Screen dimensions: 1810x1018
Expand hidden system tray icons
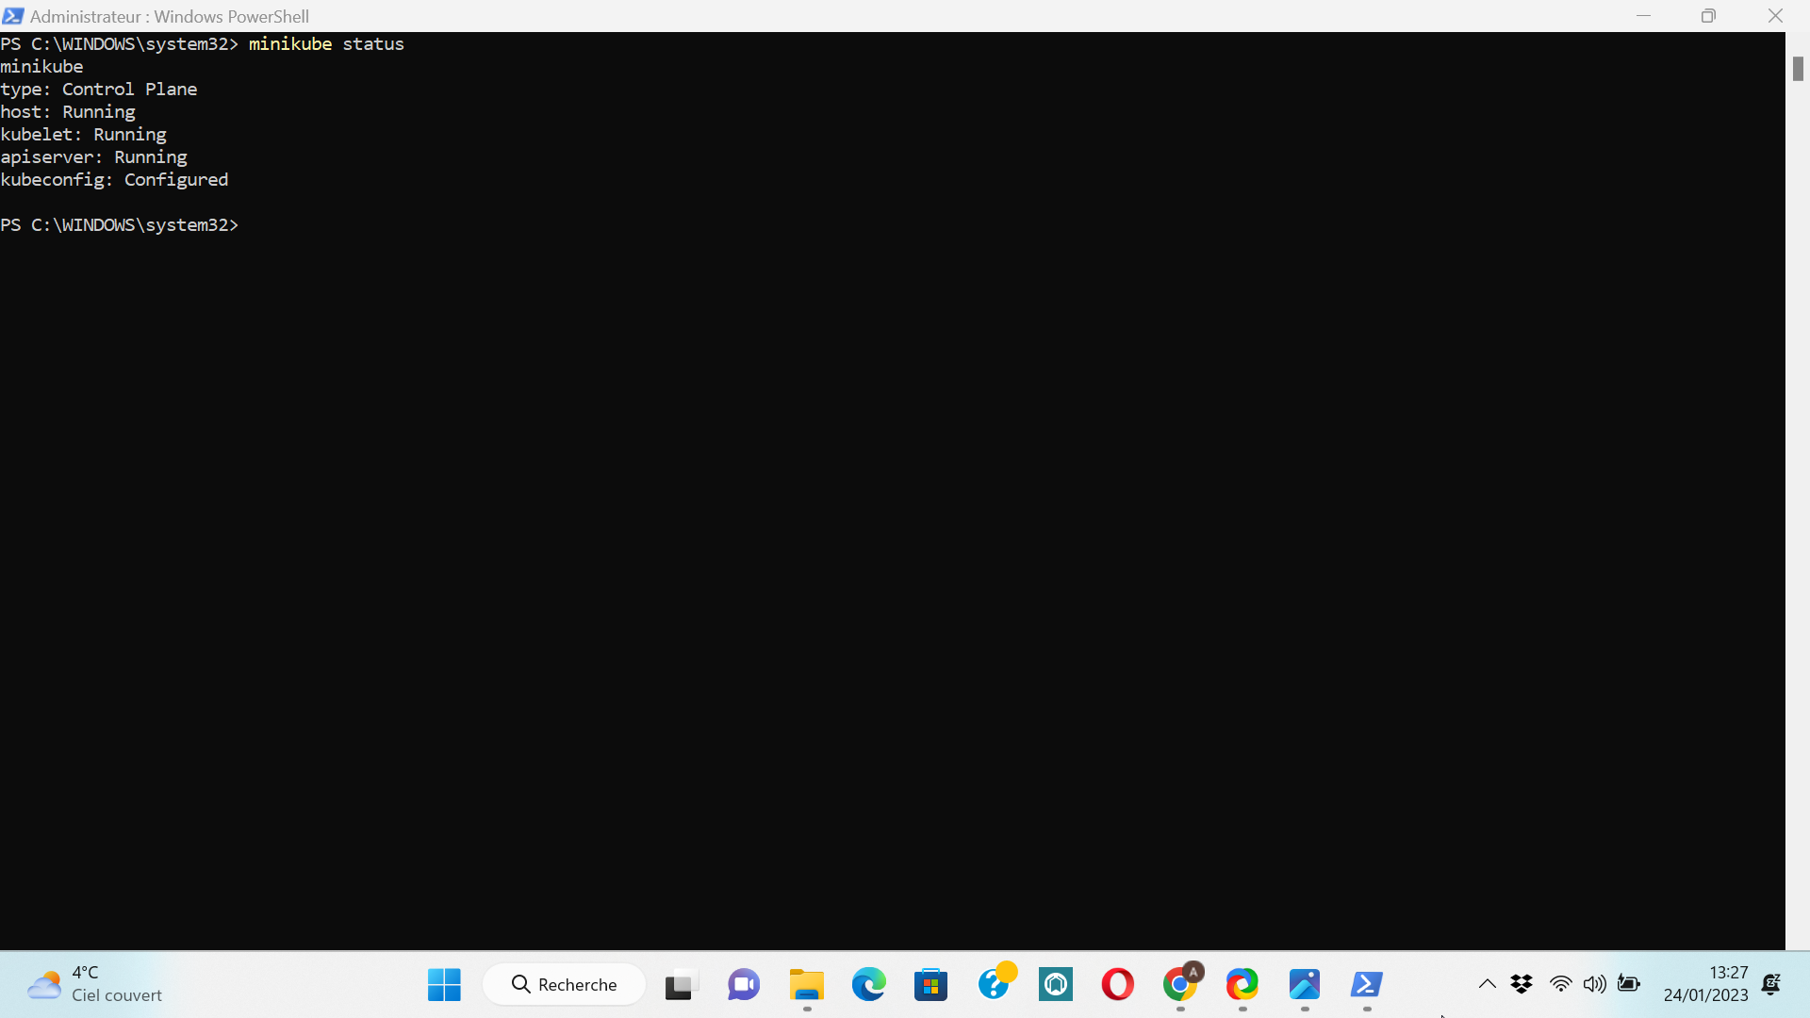(x=1488, y=984)
